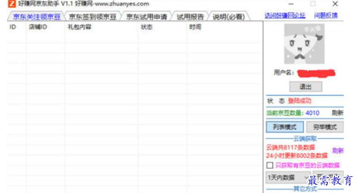This screenshot has height=193, width=356.
Task: Minimize the 好赚网京东助手 window
Action: pos(291,4)
